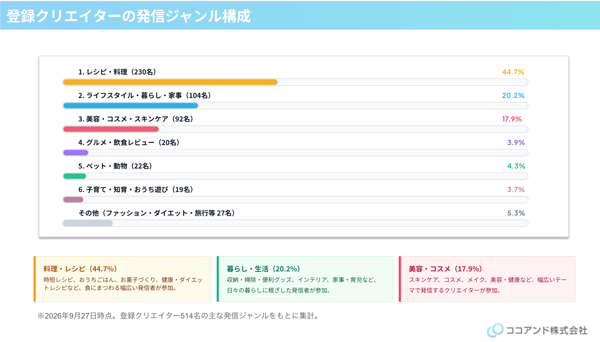The image size is (600, 342).
Task: Click the blue ライフスタイル progress bar
Action: (131, 106)
